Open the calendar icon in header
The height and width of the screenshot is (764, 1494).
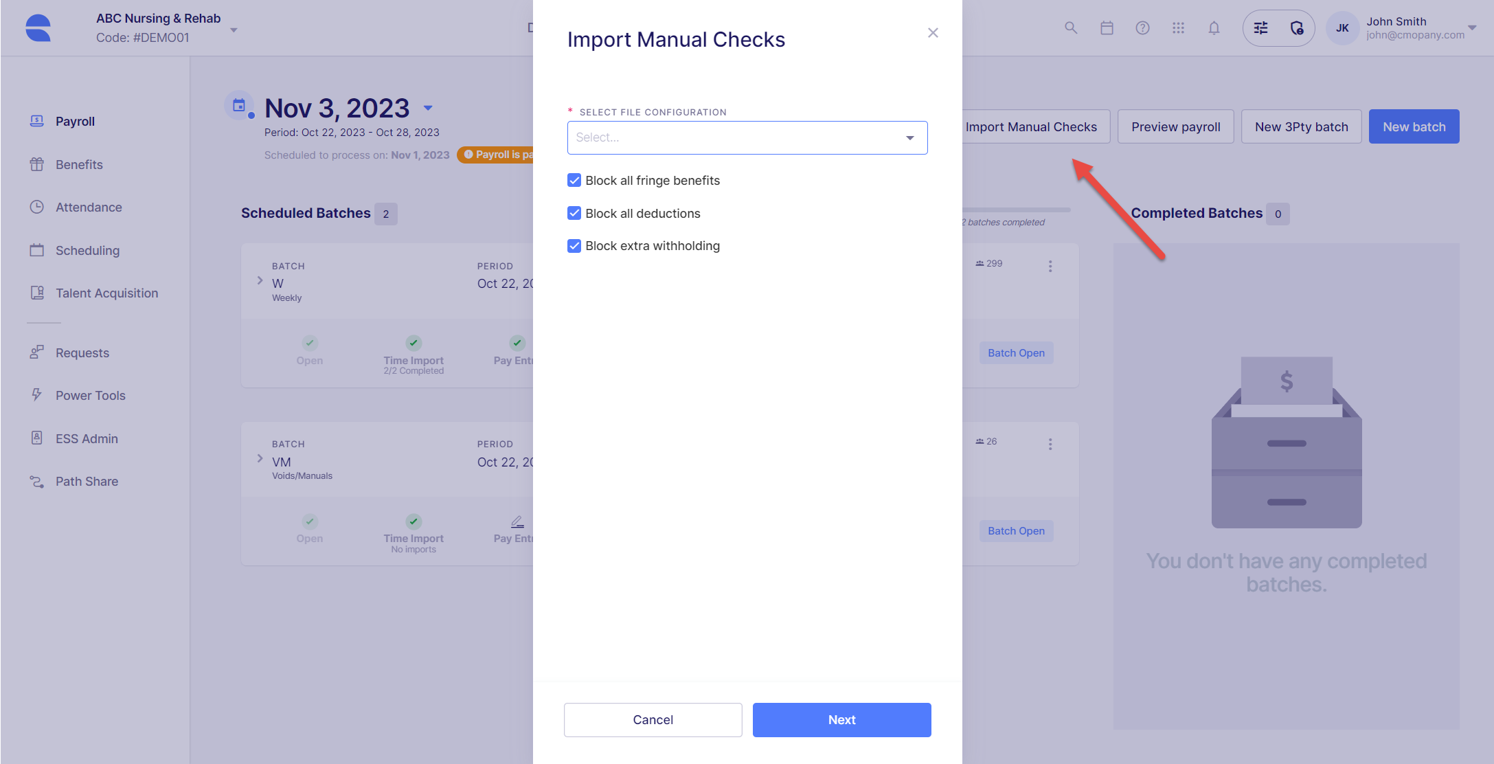click(1107, 28)
